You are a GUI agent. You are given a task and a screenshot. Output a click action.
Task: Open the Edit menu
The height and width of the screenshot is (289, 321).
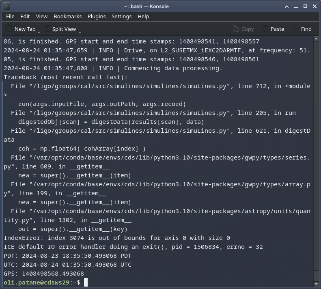25,16
